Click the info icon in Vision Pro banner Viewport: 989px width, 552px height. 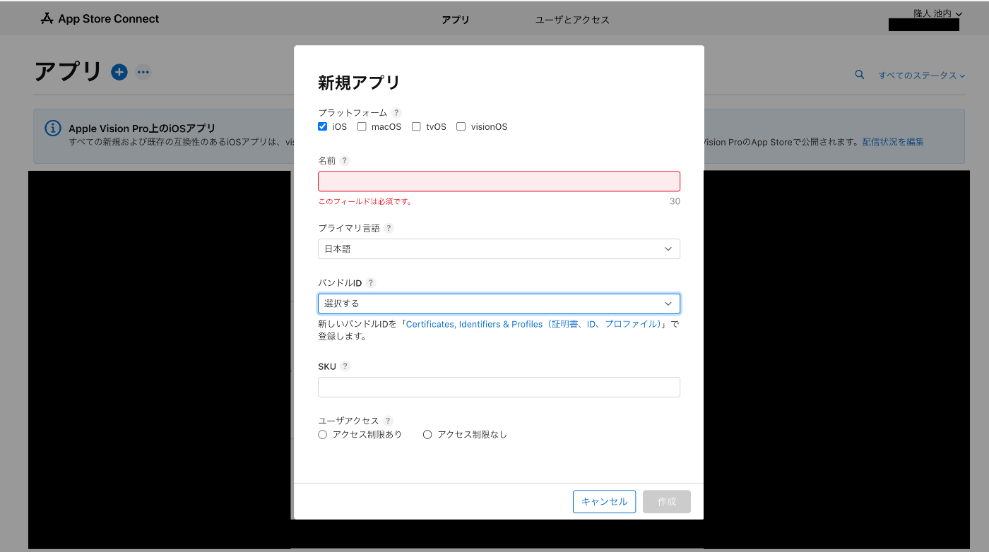(53, 128)
